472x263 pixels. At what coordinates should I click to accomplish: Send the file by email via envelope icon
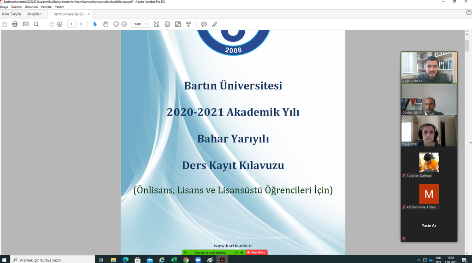pos(25,24)
